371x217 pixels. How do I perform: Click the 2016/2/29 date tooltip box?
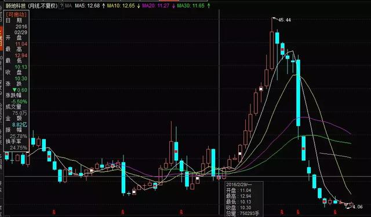[x=243, y=199]
